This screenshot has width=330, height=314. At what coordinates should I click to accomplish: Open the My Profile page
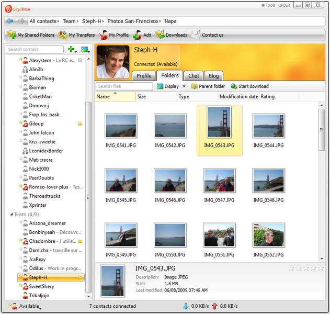pos(113,35)
